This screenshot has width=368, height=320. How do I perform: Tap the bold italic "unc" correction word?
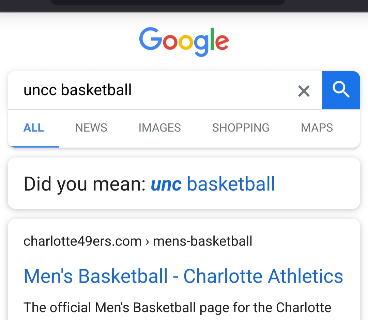[x=166, y=184]
